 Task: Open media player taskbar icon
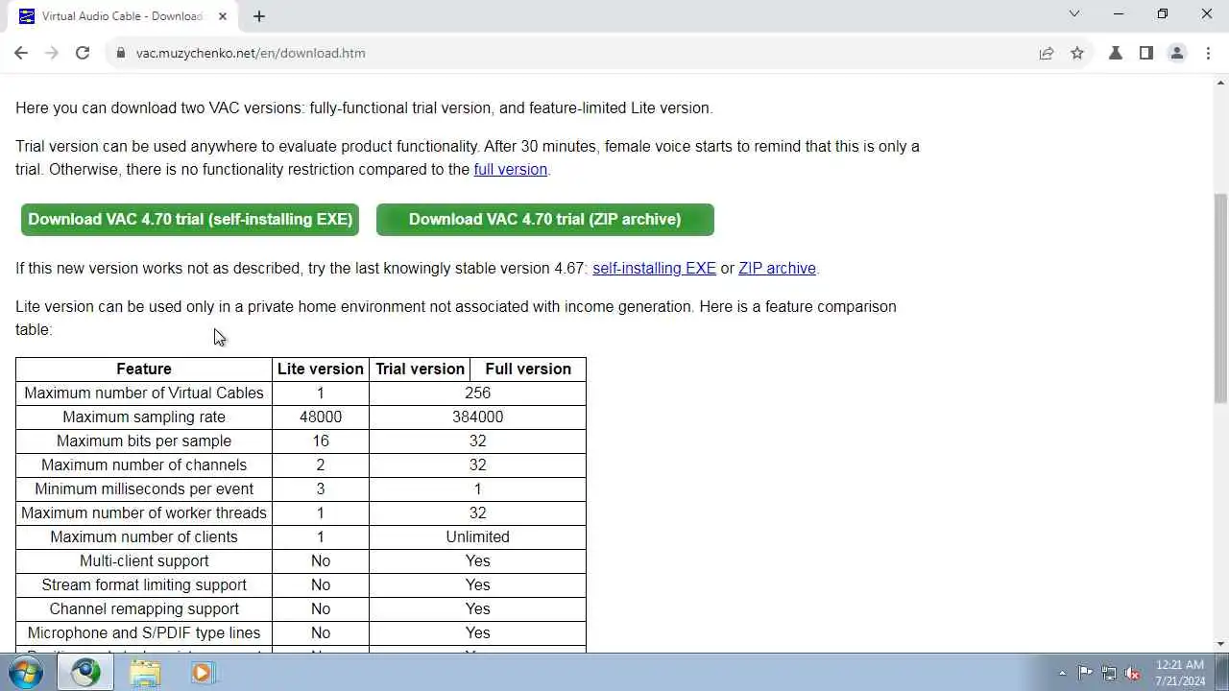203,673
